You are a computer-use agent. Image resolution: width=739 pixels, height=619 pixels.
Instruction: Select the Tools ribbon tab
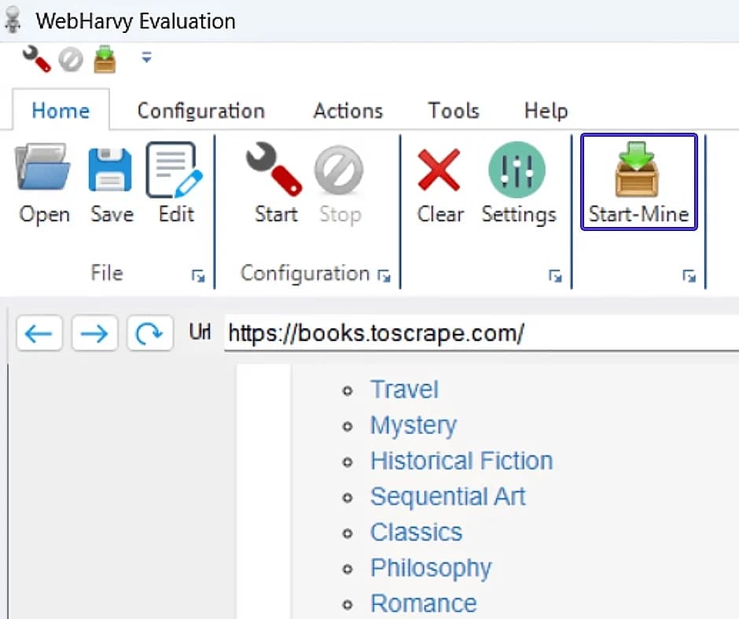(x=453, y=111)
